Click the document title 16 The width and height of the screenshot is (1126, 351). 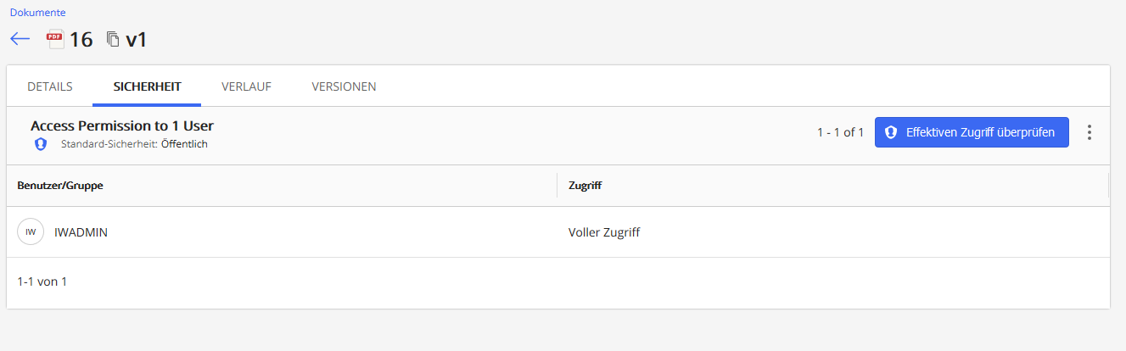click(x=81, y=40)
